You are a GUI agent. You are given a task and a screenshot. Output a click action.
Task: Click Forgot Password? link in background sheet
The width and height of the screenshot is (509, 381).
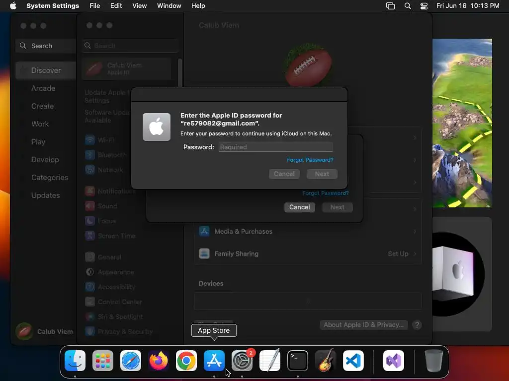325,193
